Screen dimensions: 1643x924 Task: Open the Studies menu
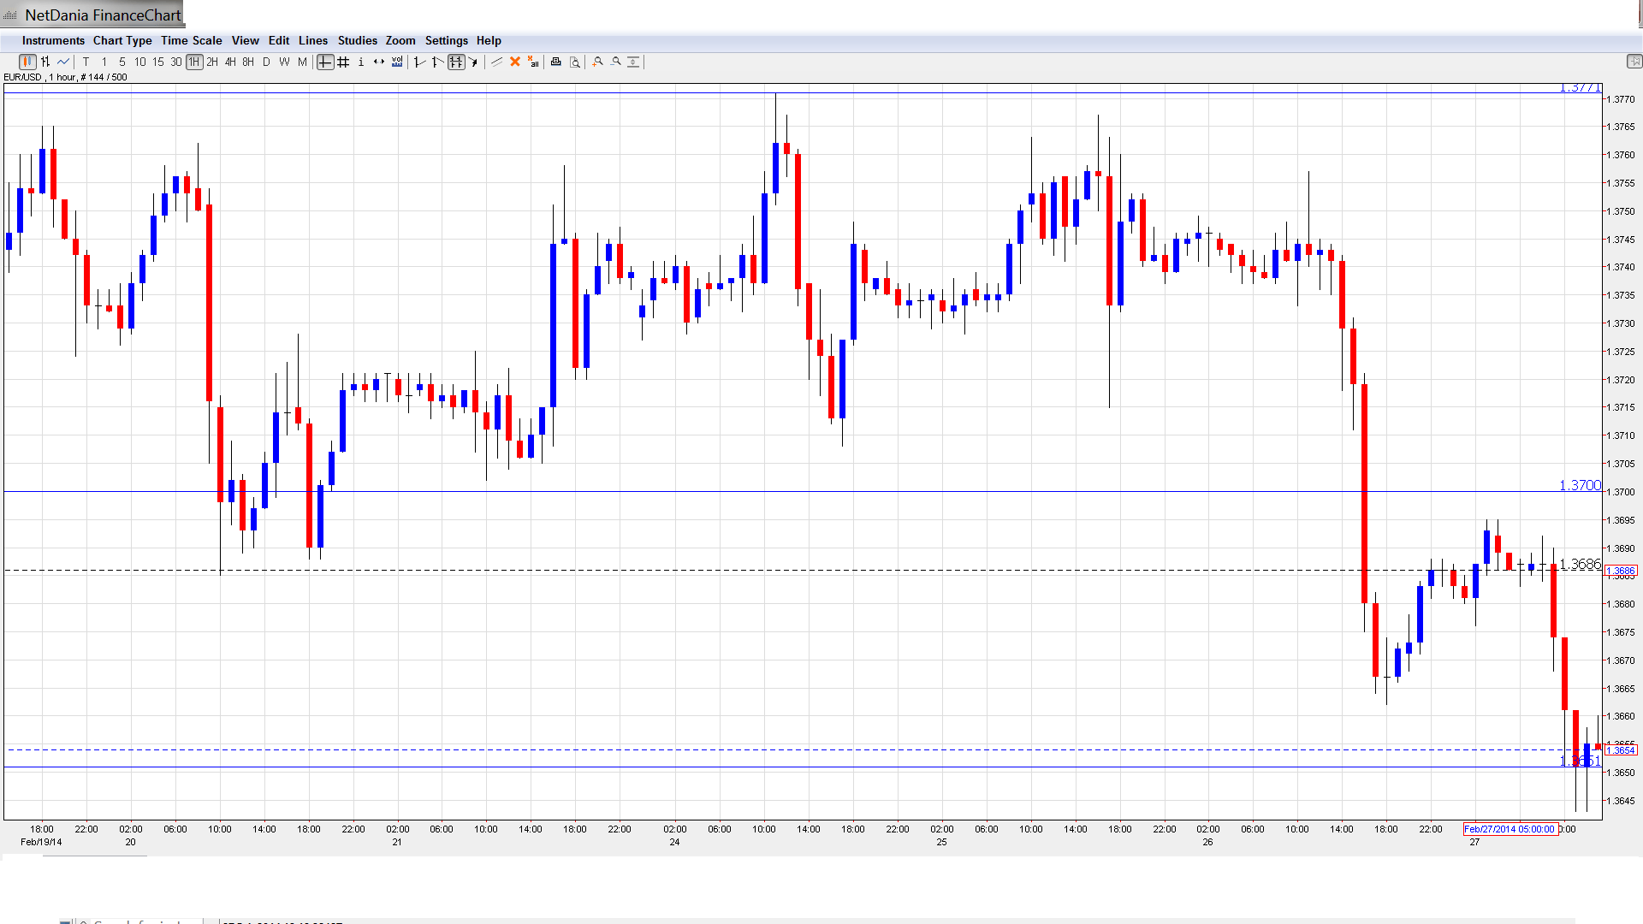click(x=357, y=40)
